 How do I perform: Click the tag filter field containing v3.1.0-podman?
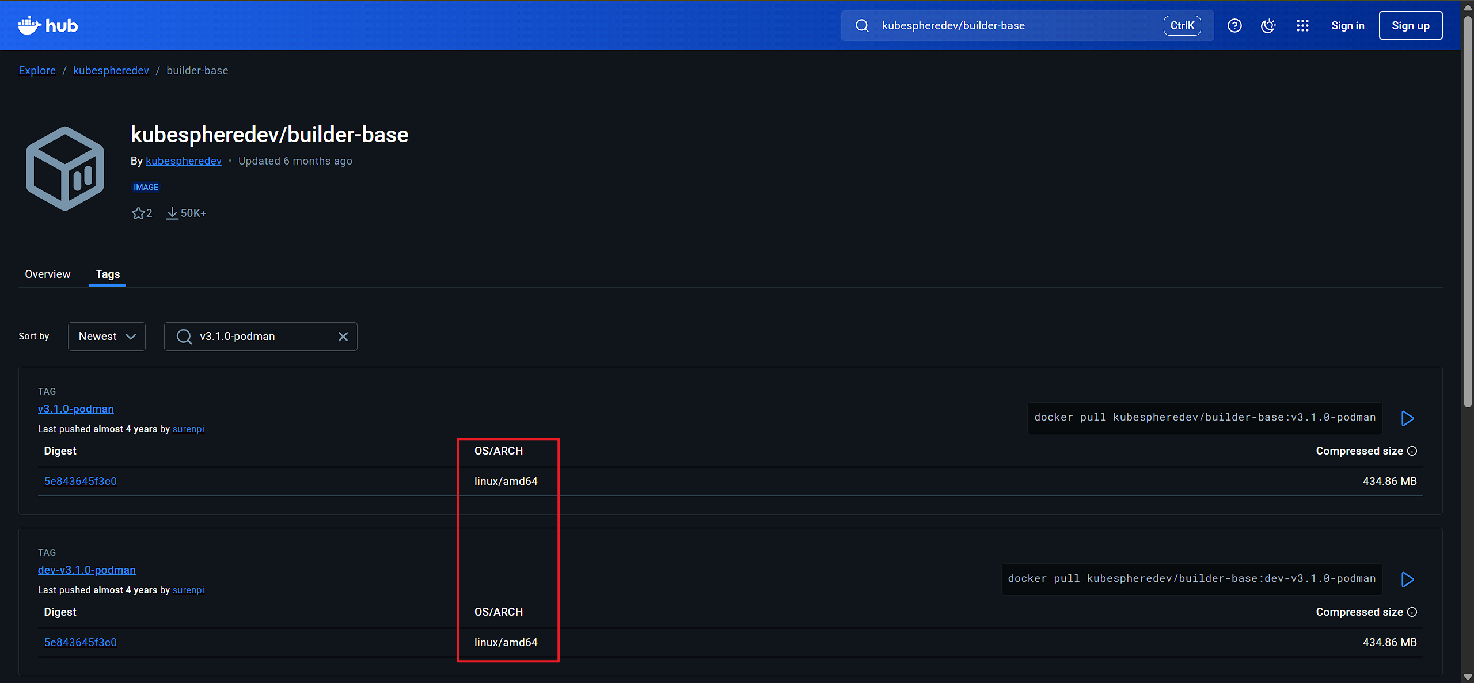tap(260, 337)
